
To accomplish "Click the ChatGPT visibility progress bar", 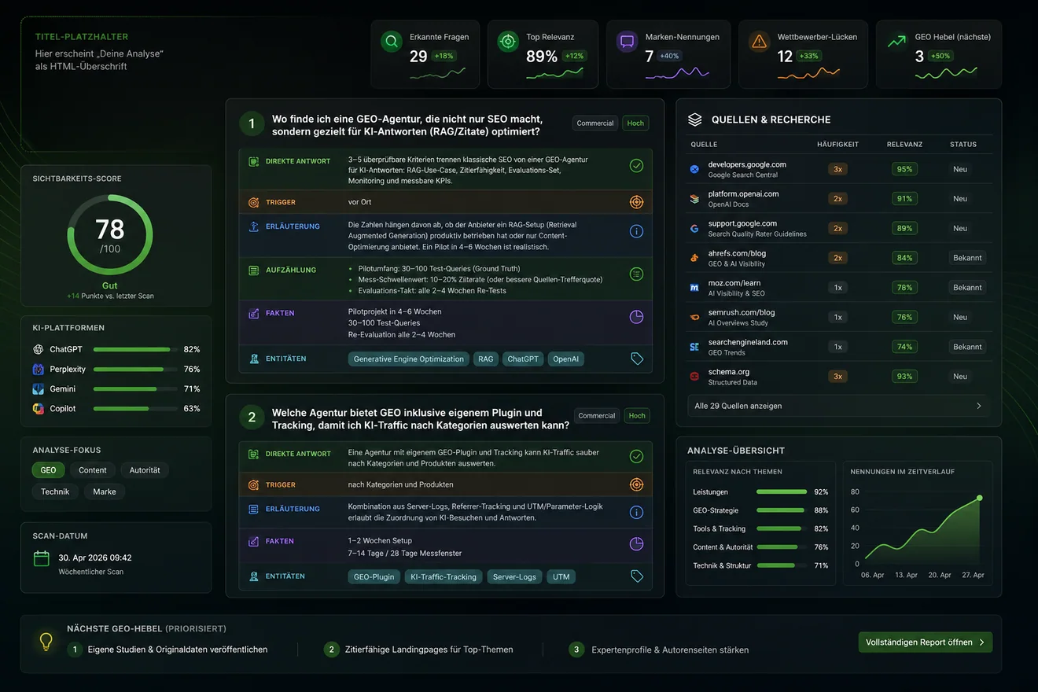I will [x=132, y=349].
